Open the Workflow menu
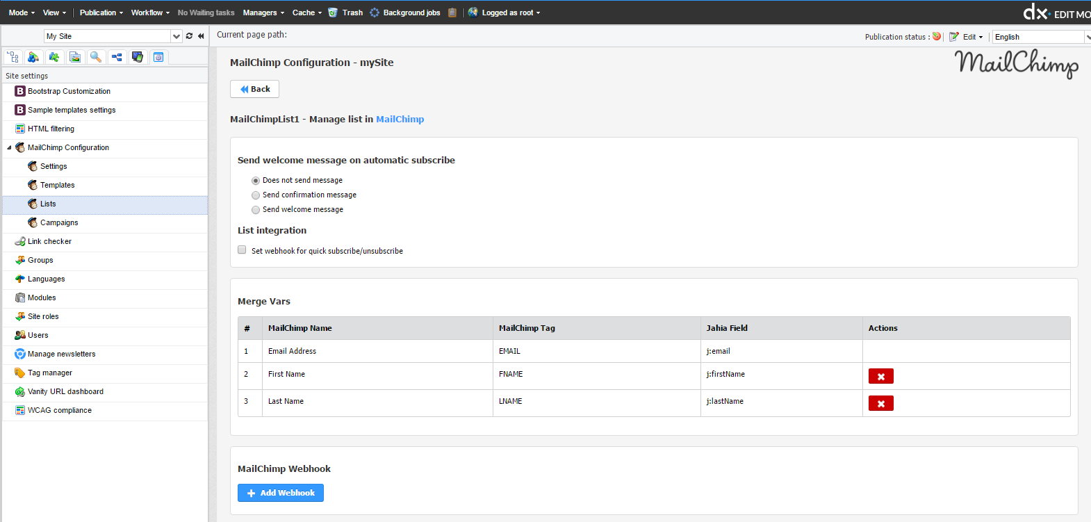The image size is (1091, 522). coord(149,13)
